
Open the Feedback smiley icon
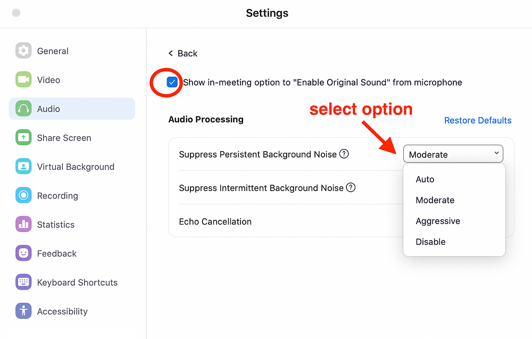point(23,253)
